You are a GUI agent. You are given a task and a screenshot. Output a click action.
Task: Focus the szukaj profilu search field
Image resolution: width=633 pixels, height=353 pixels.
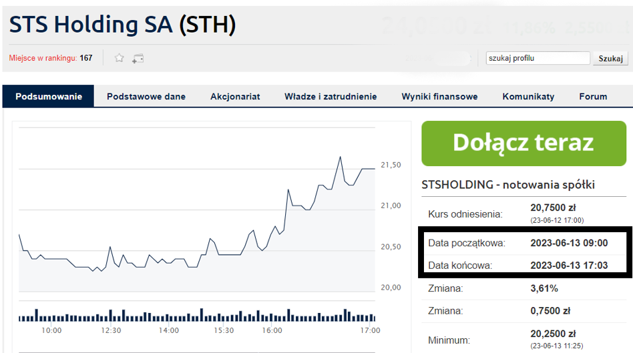coord(538,58)
